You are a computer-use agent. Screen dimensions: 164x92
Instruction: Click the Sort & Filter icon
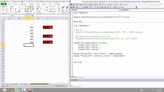click(63, 9)
